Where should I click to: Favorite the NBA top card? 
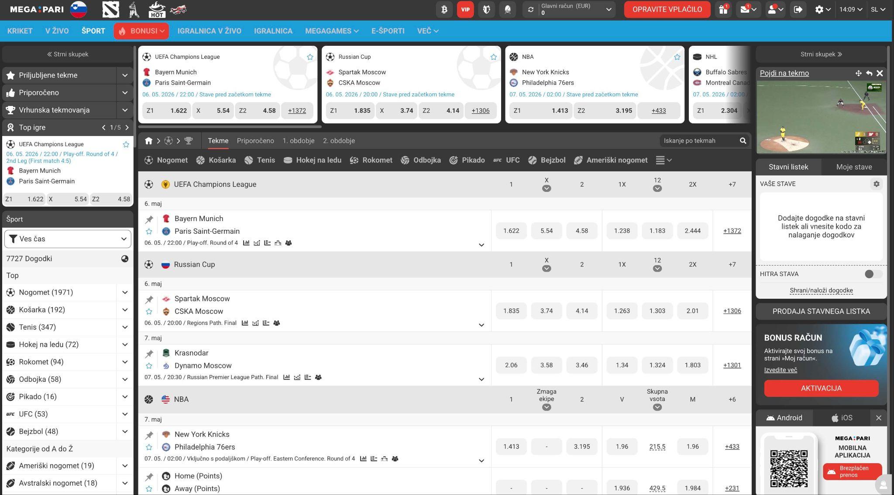pos(677,57)
